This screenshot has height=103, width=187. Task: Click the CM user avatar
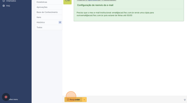[x=67, y=1]
